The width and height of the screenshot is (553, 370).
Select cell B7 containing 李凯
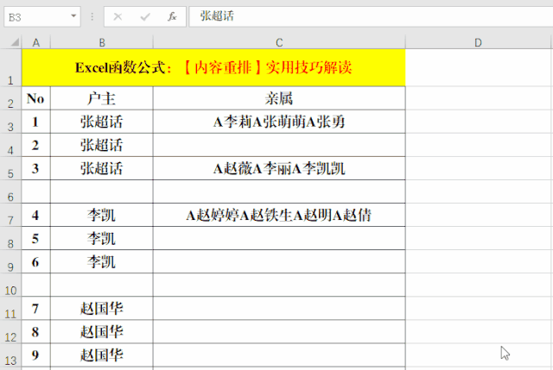pos(102,215)
